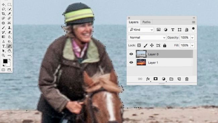This screenshot has height=123, width=218.
Task: Open the Layers panel hamburger menu
Action: tap(194, 22)
